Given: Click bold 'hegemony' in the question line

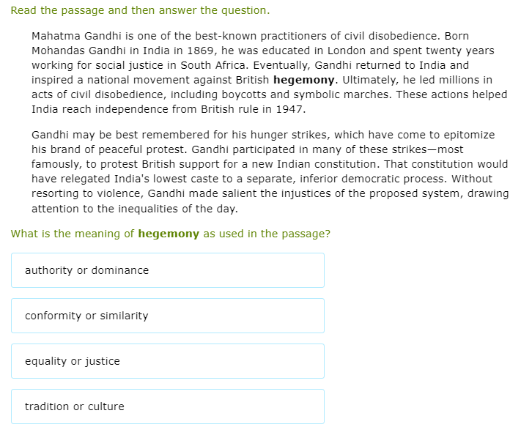Looking at the screenshot, I should 169,234.
